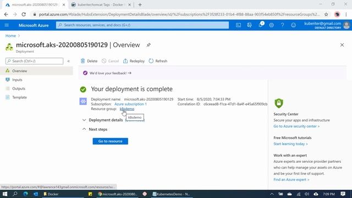Open the feedback smiley icon
Viewport: 352px width, 198px height.
click(x=293, y=25)
